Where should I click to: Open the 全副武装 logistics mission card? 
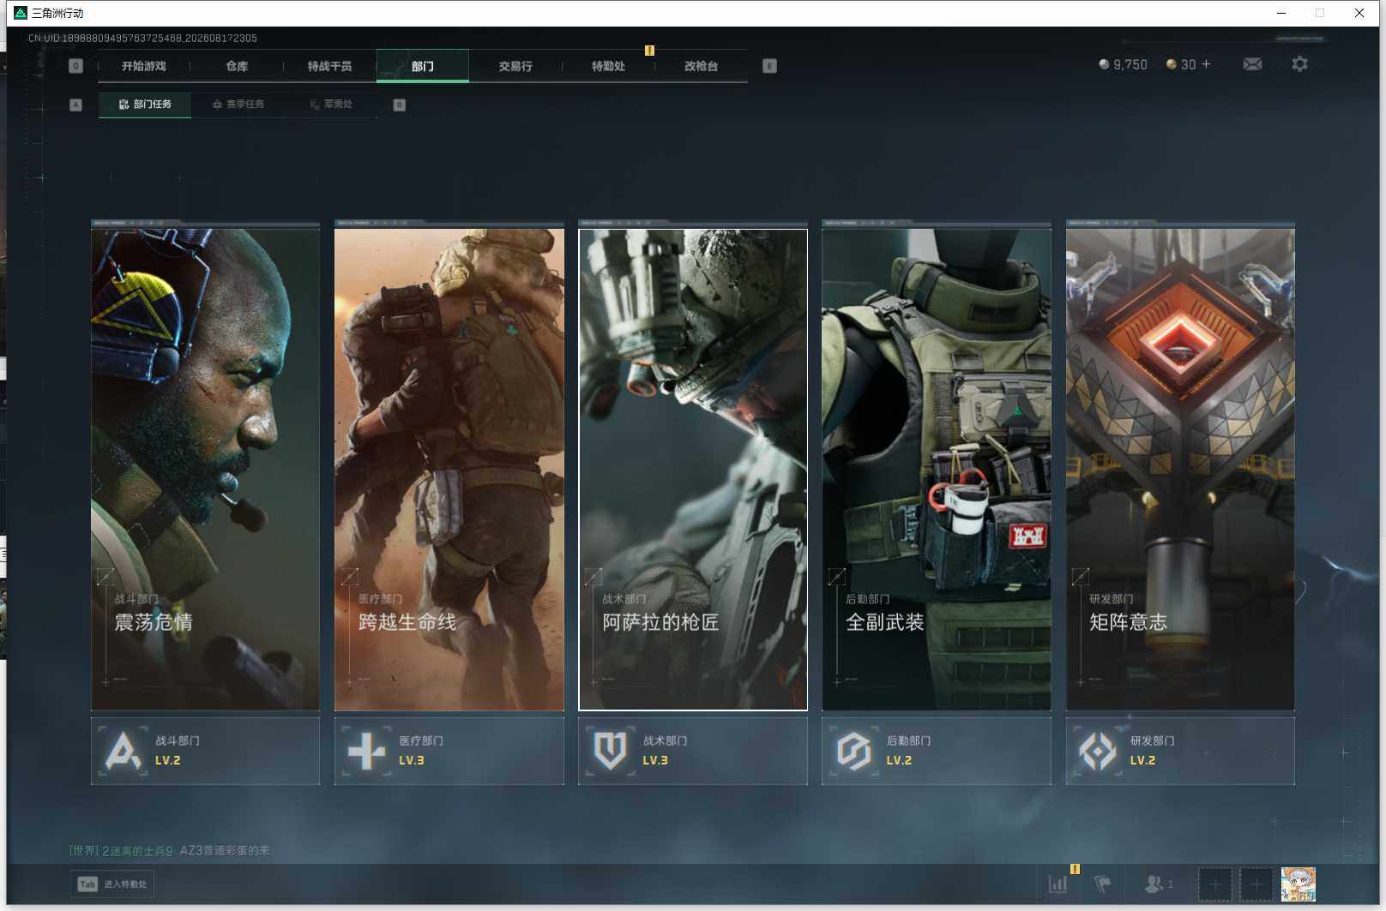point(937,469)
